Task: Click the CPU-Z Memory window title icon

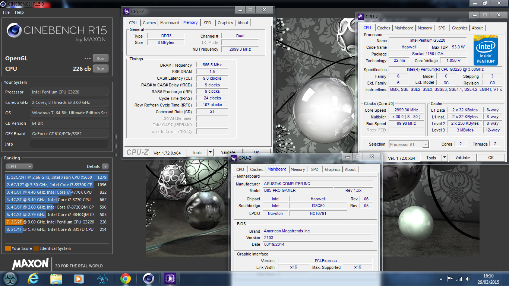Action: tap(126, 12)
